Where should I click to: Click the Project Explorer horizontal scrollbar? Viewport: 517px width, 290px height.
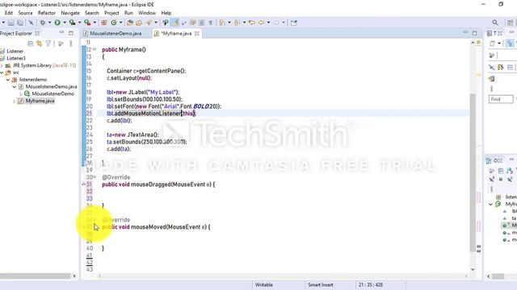point(35,275)
